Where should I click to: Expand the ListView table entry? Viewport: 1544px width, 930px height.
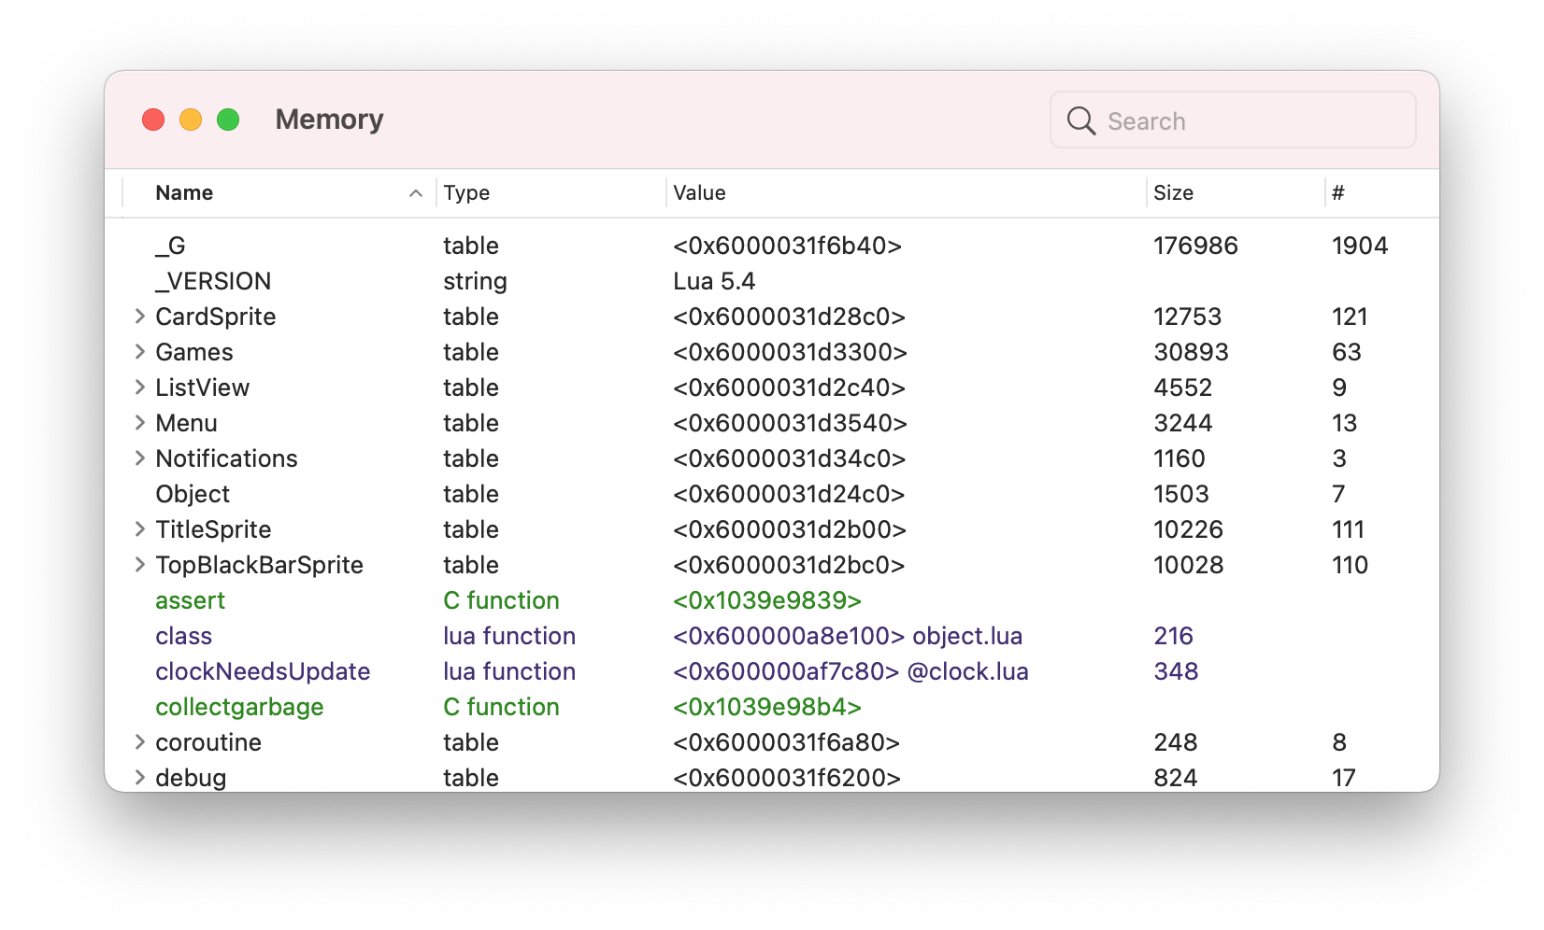[x=139, y=387]
